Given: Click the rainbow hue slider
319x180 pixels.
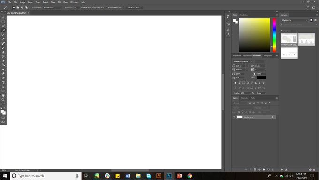Looking at the screenshot, I should click(x=274, y=35).
